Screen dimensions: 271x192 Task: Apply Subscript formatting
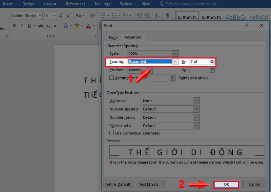48,26
